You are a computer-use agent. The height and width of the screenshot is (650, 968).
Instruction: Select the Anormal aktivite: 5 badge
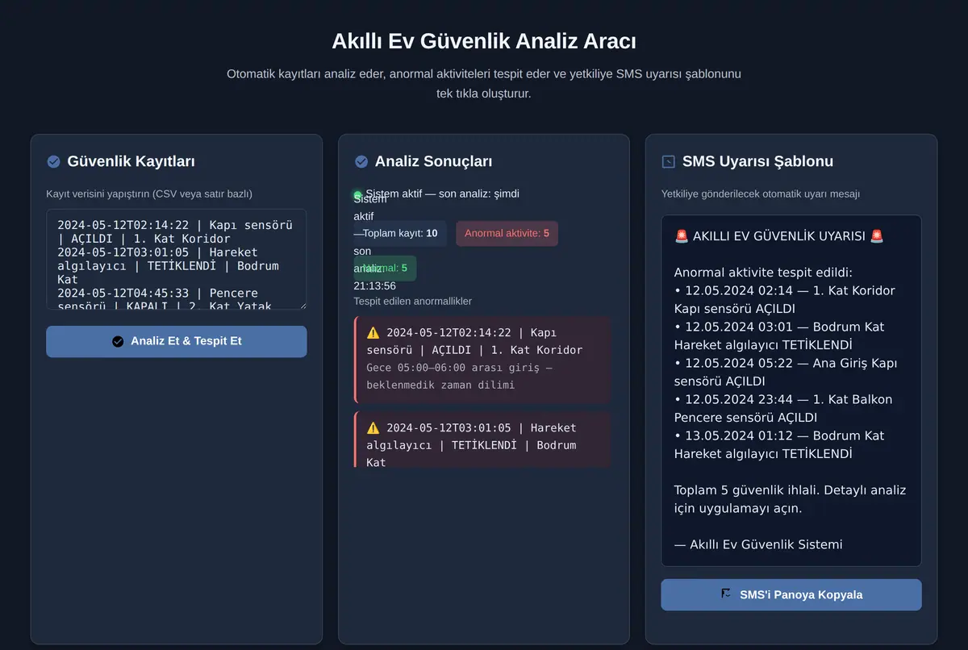click(x=507, y=233)
